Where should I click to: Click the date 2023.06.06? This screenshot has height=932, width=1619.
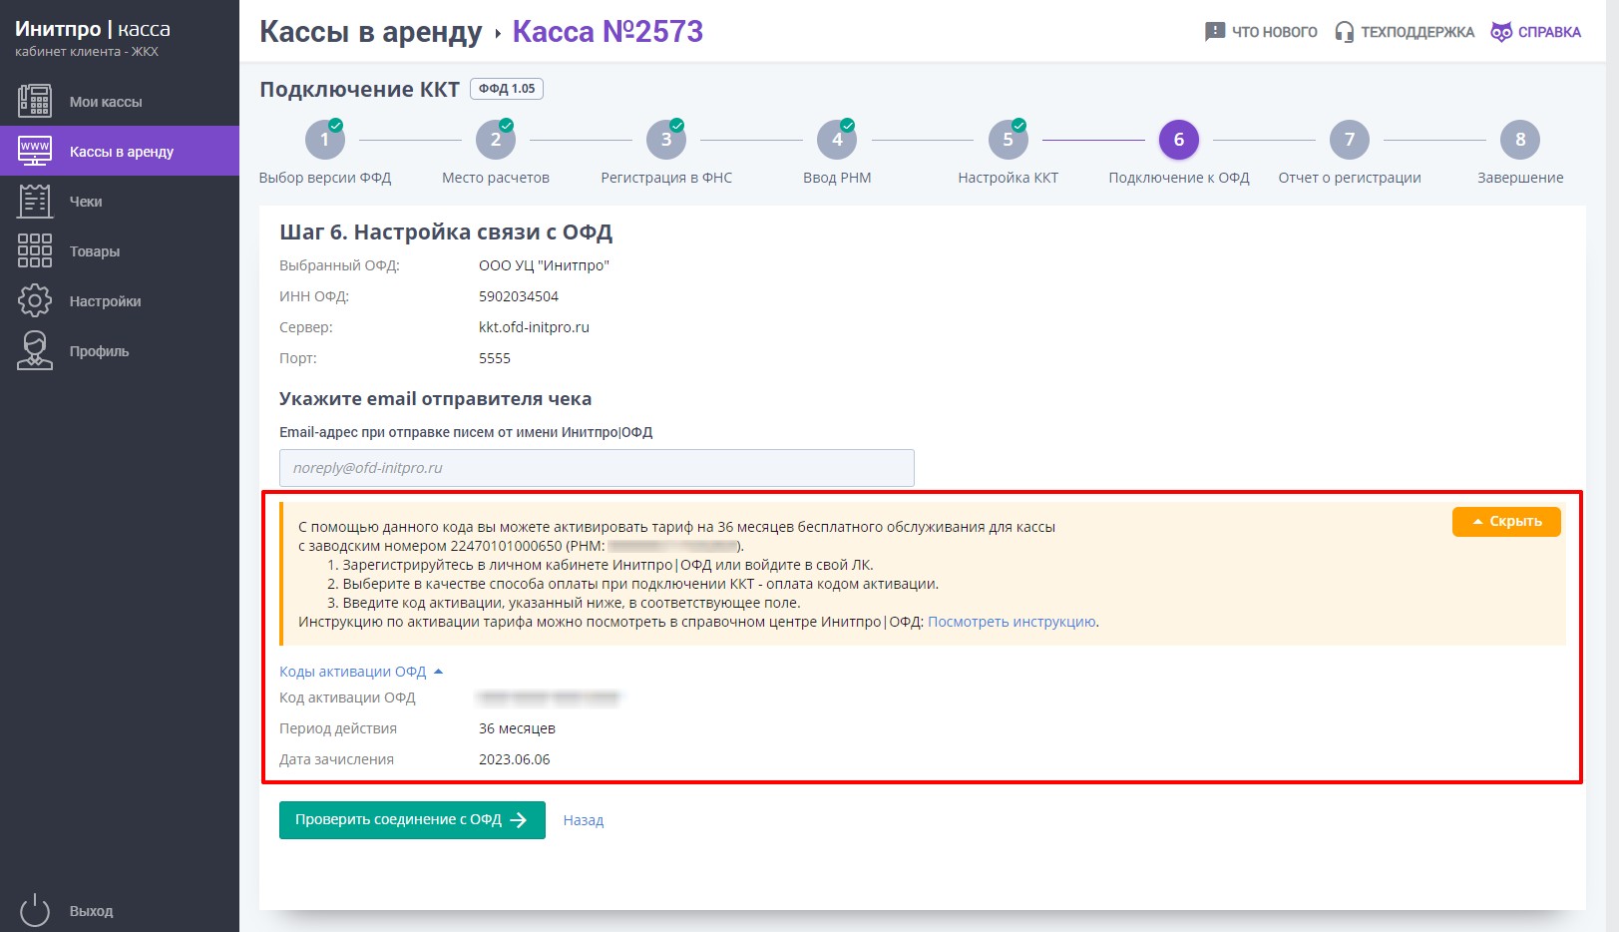(x=515, y=759)
